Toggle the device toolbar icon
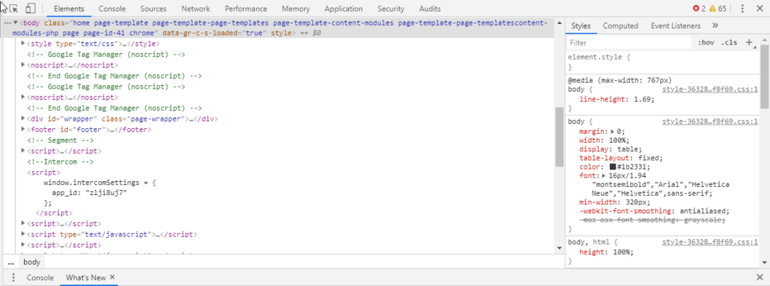The width and height of the screenshot is (770, 286). 31,8
